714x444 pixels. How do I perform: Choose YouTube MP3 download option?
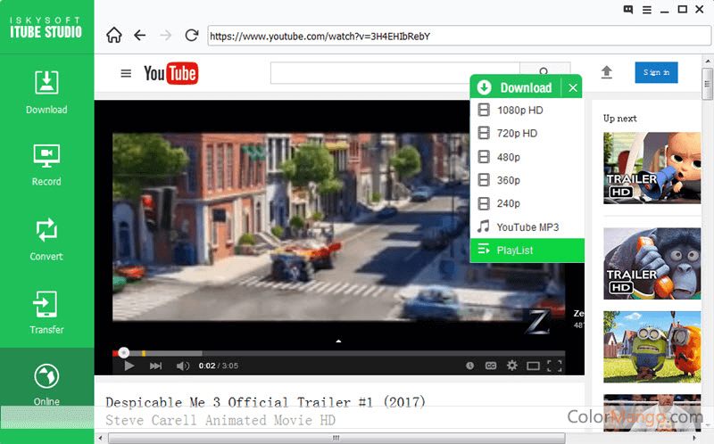527,226
